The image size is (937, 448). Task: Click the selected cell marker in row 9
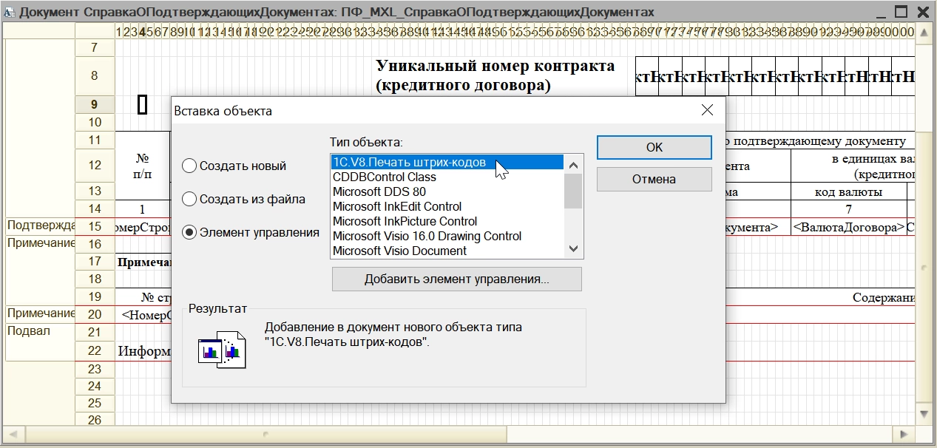[x=143, y=105]
